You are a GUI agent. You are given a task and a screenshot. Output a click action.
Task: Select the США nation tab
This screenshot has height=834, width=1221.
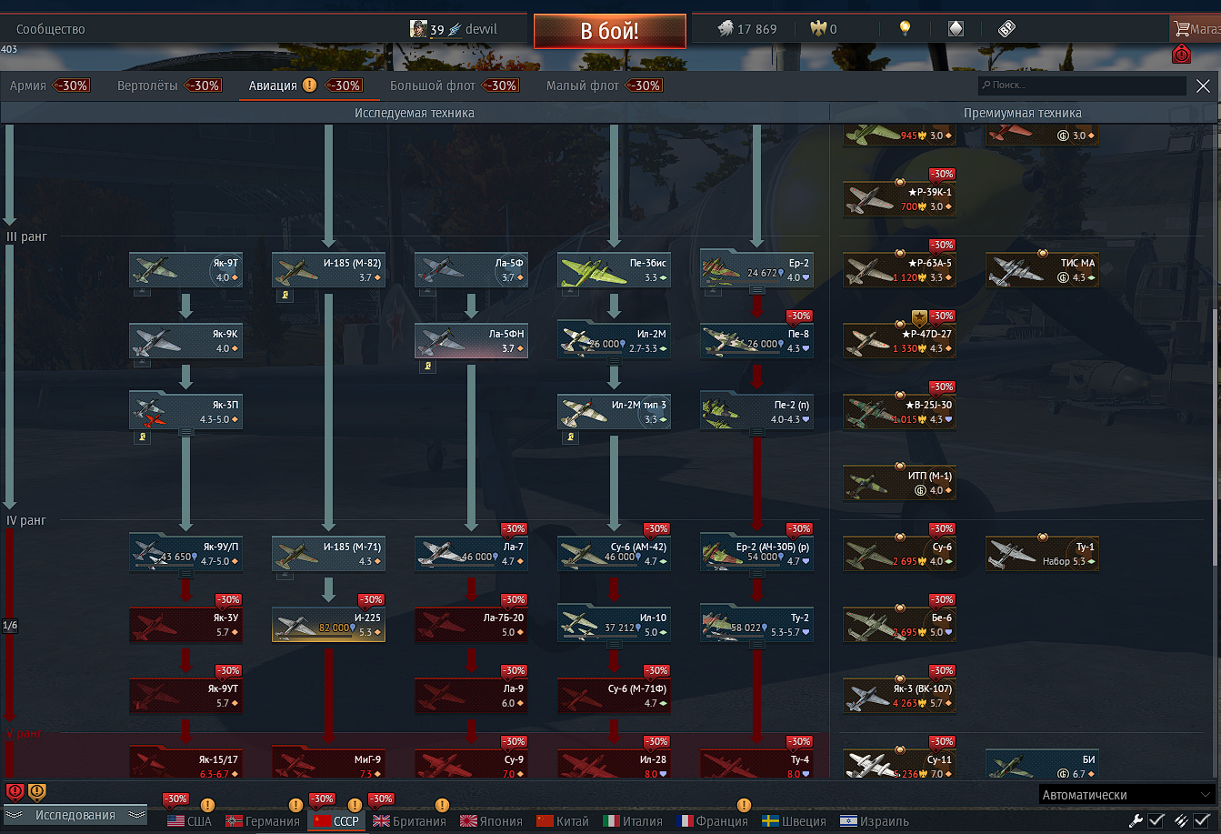click(x=189, y=821)
